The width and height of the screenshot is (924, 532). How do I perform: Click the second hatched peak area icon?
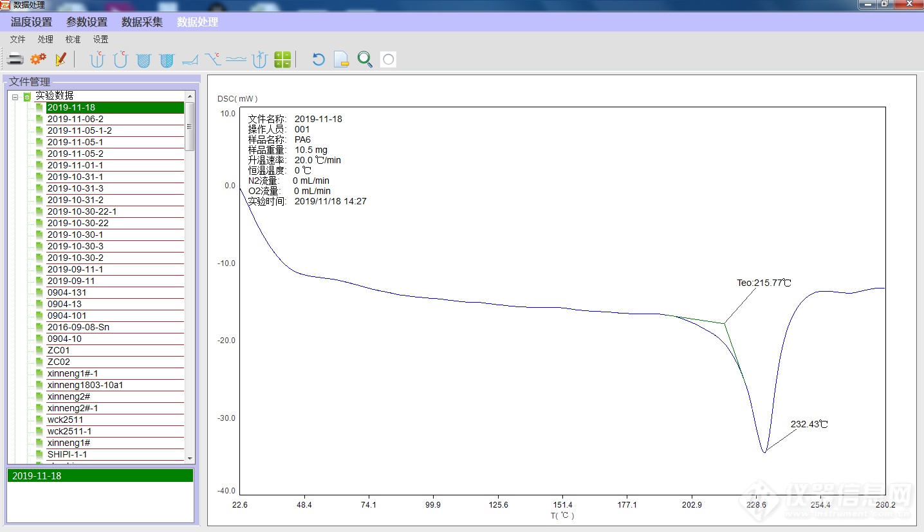(167, 60)
